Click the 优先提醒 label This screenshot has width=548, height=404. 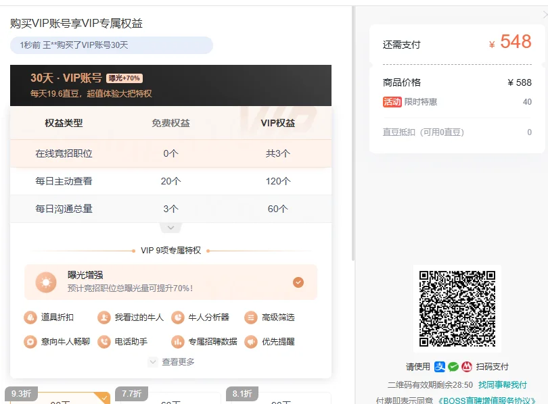pos(278,342)
